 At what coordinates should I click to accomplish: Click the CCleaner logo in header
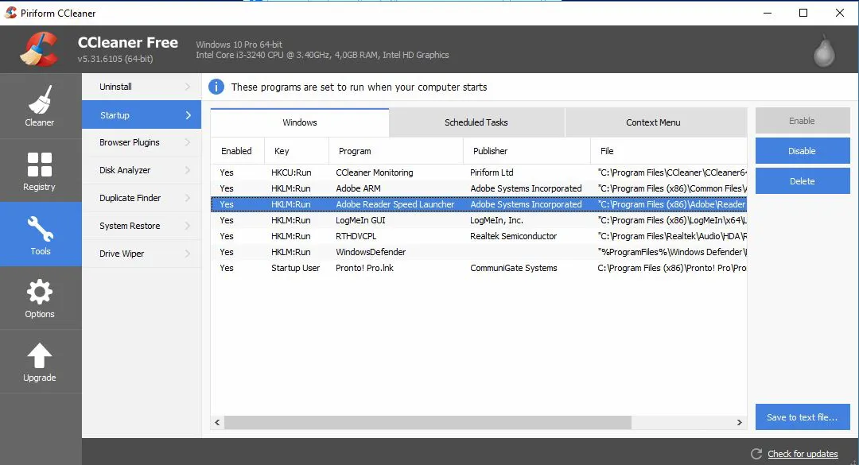pyautogui.click(x=38, y=49)
